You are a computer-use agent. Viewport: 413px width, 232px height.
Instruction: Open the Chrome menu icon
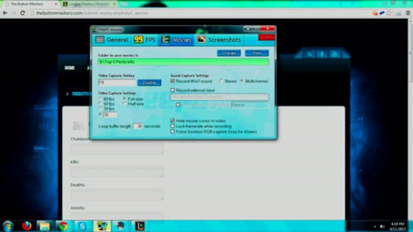point(408,13)
